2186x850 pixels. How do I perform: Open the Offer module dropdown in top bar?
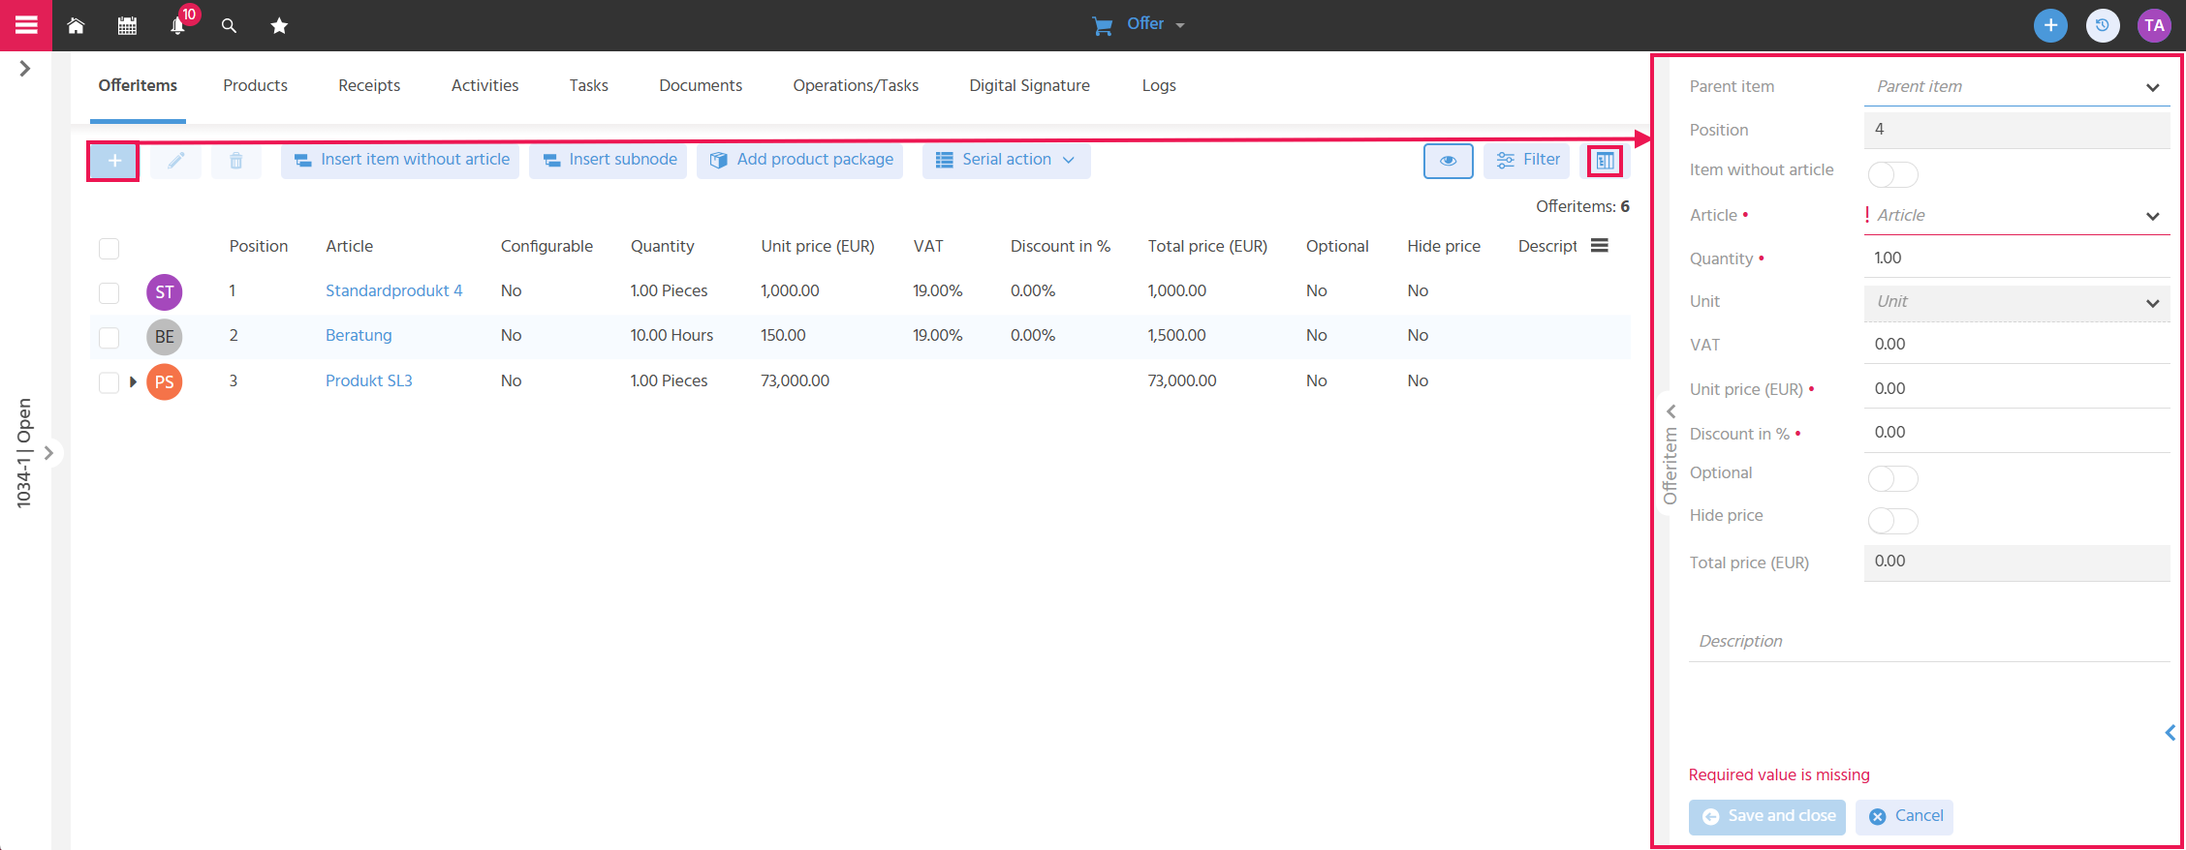(x=1140, y=24)
